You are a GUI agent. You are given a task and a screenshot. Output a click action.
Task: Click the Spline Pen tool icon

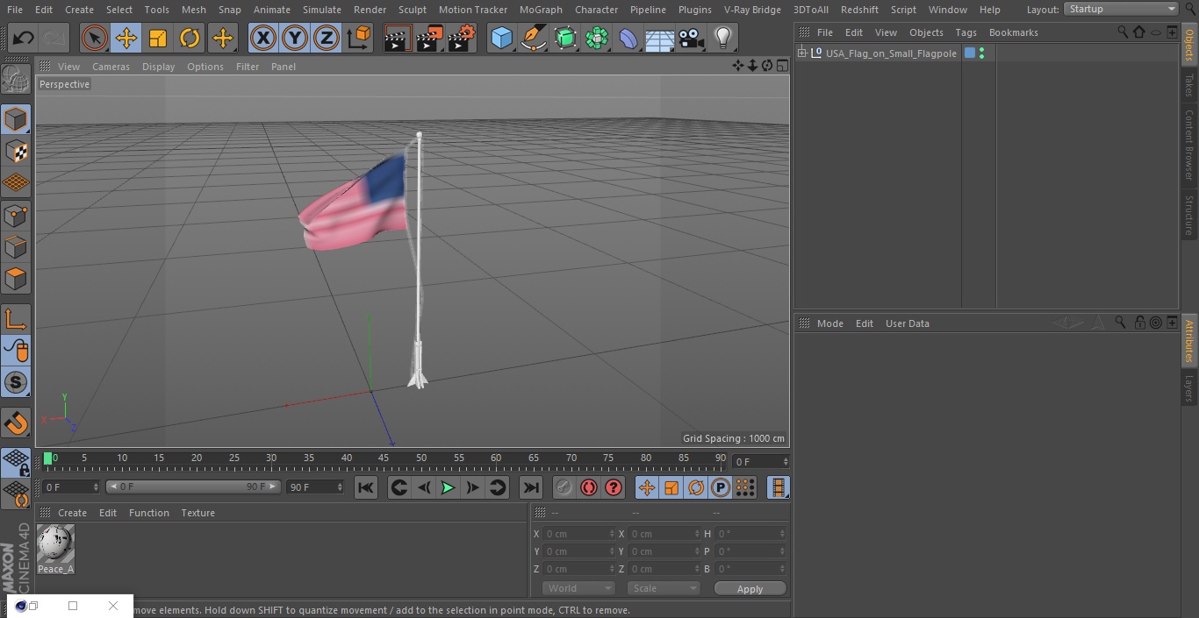[533, 38]
